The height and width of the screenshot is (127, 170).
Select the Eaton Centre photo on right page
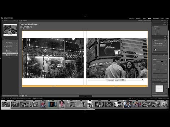click(x=117, y=58)
